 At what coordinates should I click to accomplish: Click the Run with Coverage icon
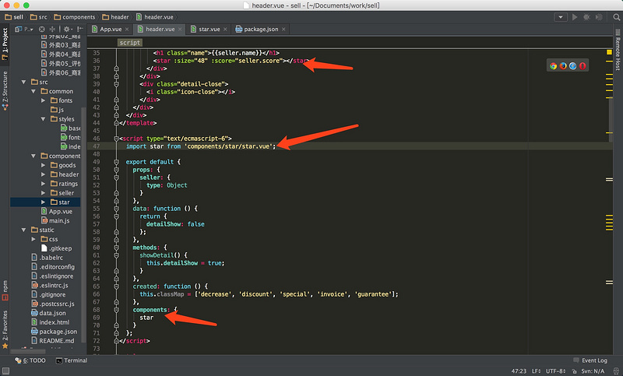599,17
